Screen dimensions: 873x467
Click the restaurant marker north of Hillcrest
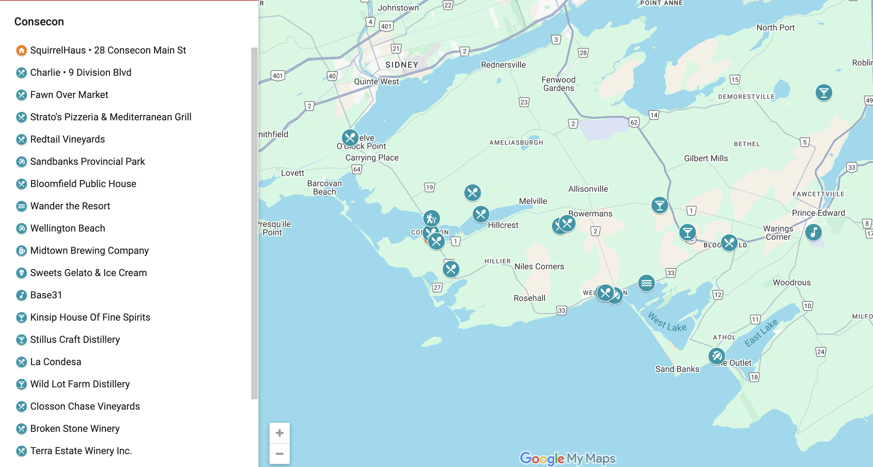coord(473,192)
